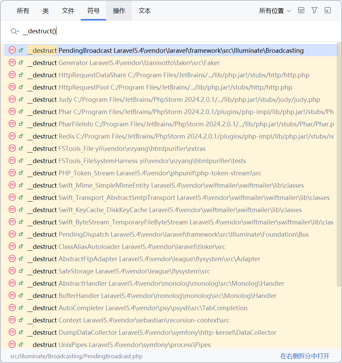Image resolution: width=342 pixels, height=363 pixels.
Task: Click the preview toggle icon in header
Action: pyautogui.click(x=301, y=10)
